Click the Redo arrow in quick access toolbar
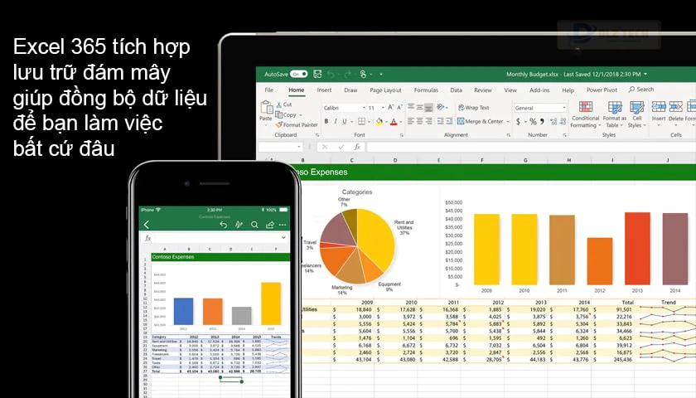 (347, 74)
